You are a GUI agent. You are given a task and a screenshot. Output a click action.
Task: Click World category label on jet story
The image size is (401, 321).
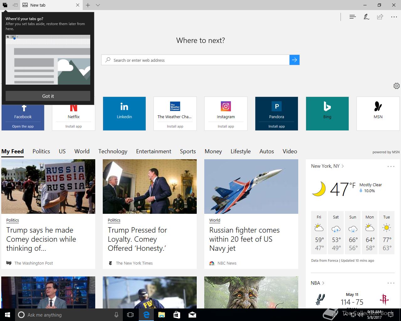click(x=215, y=220)
